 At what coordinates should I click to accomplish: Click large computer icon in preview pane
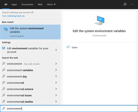[99, 21]
